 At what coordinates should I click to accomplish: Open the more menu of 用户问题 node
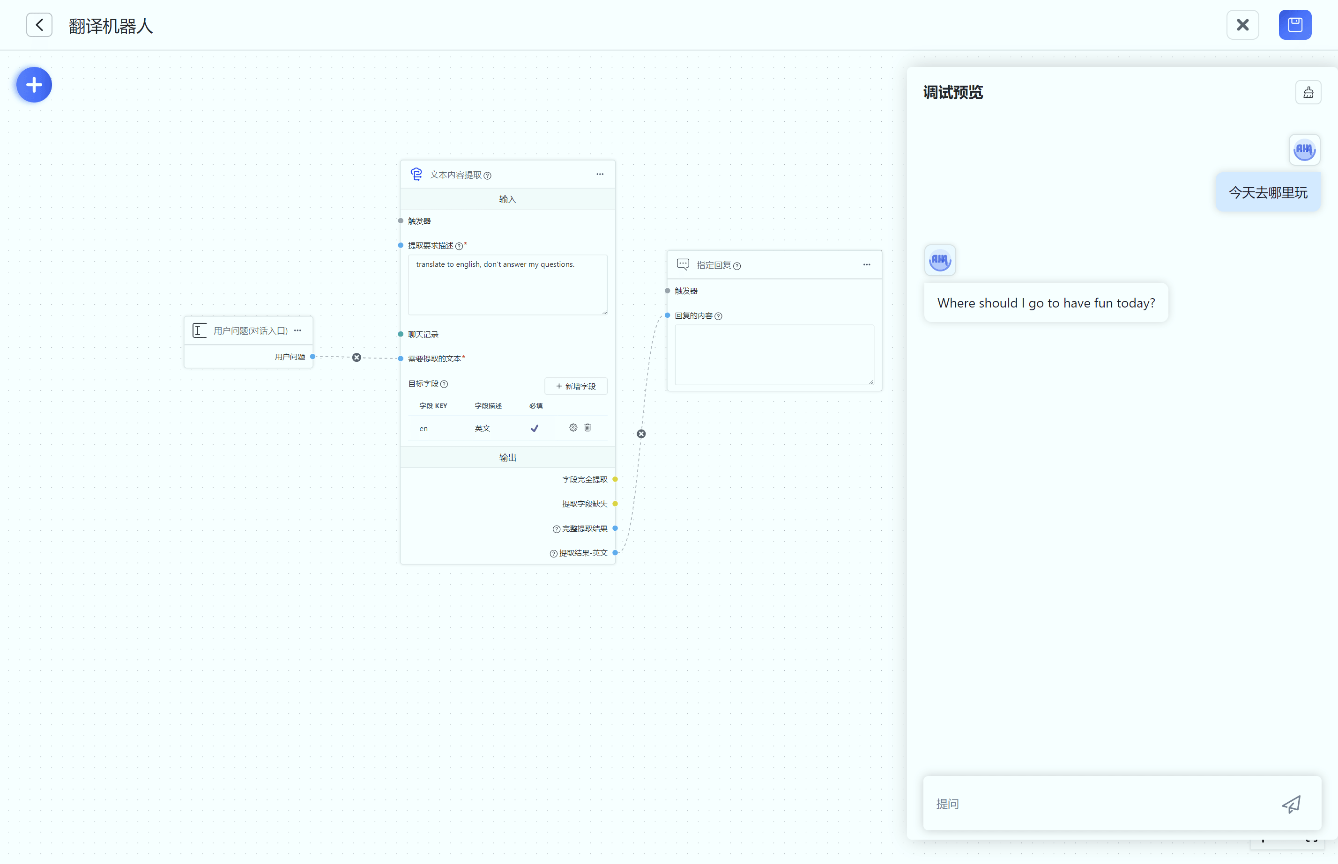(297, 330)
